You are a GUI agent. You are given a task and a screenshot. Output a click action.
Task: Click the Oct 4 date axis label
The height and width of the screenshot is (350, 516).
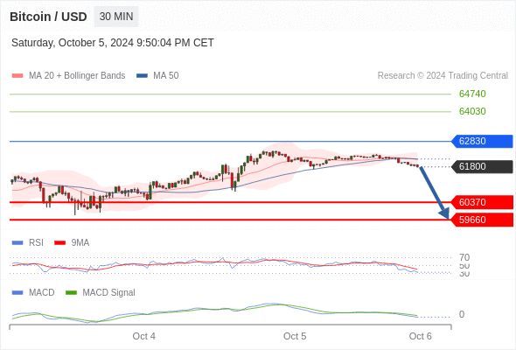click(143, 336)
